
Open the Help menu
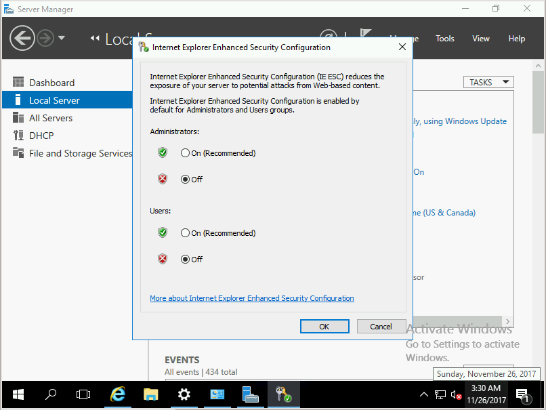(x=516, y=39)
